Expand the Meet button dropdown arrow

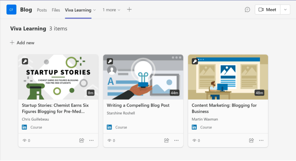click(x=285, y=10)
